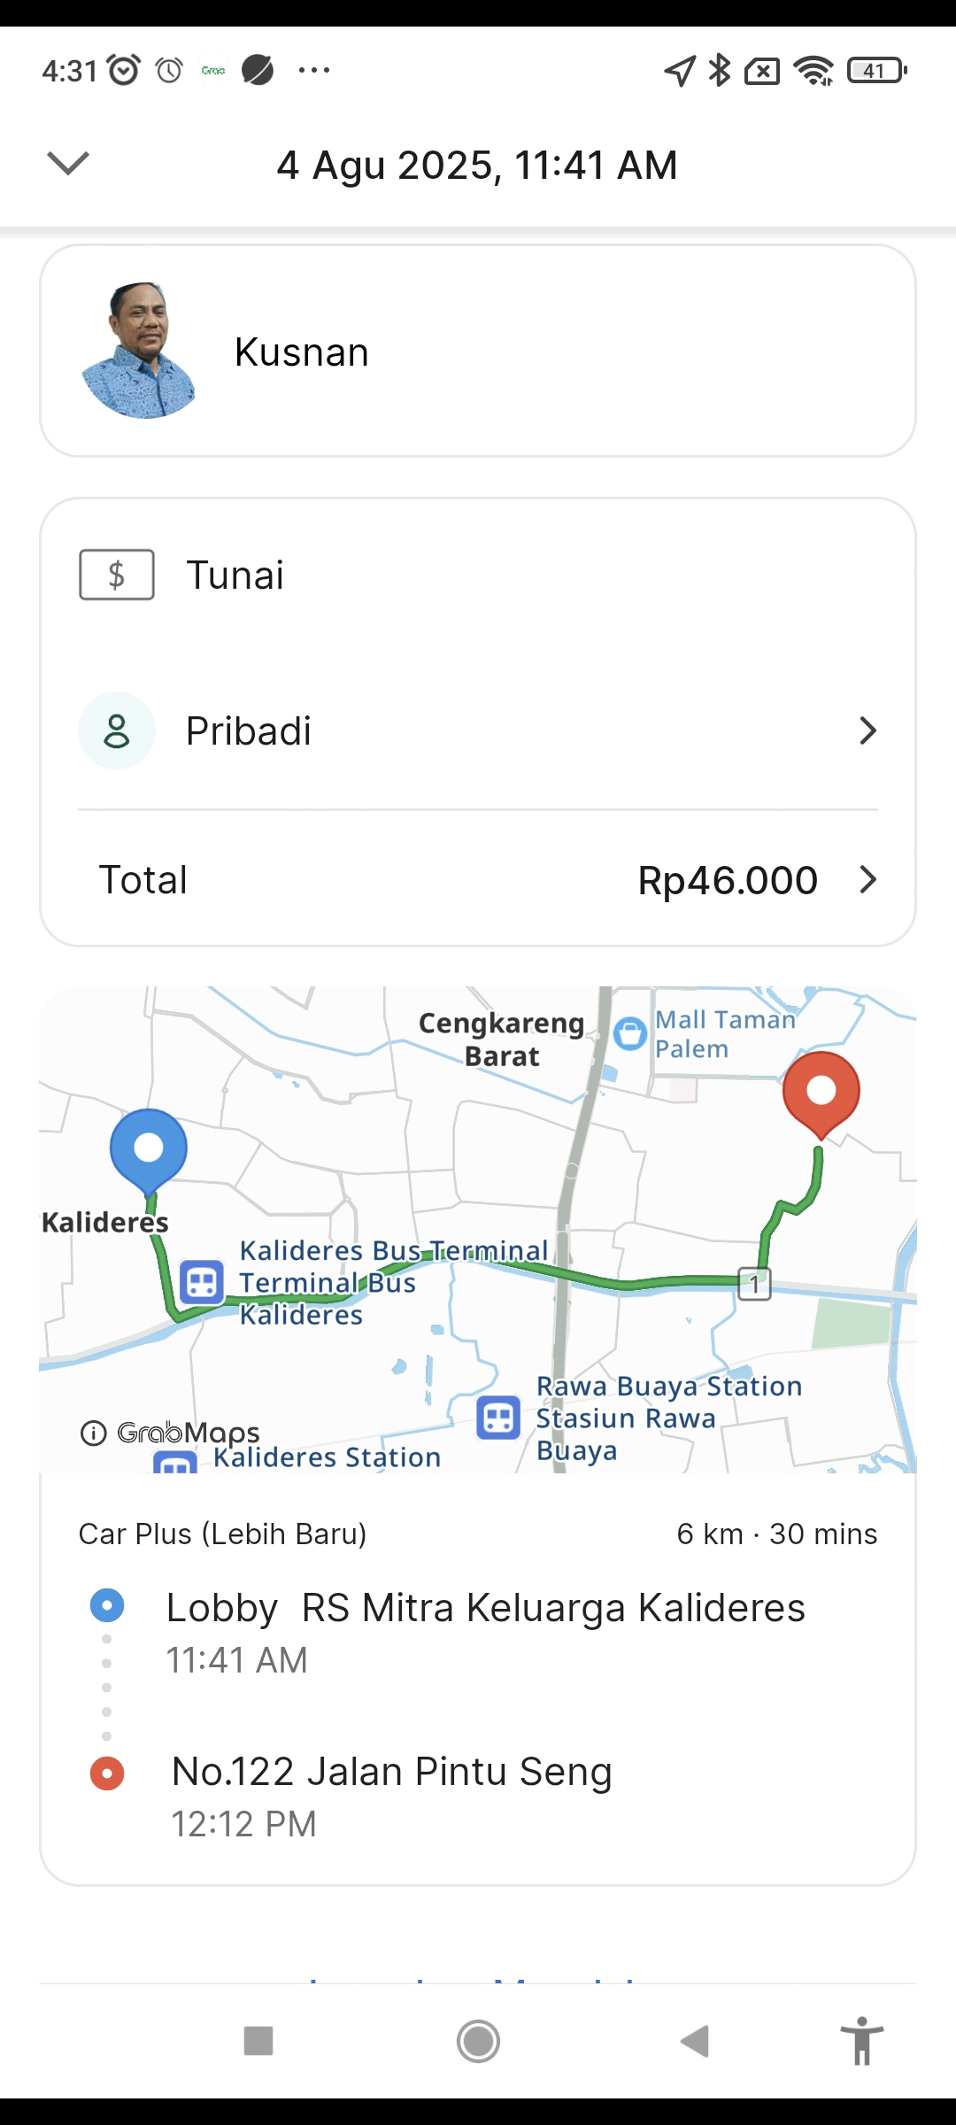
Task: Tap the red destination pin on the map
Action: point(821,1093)
